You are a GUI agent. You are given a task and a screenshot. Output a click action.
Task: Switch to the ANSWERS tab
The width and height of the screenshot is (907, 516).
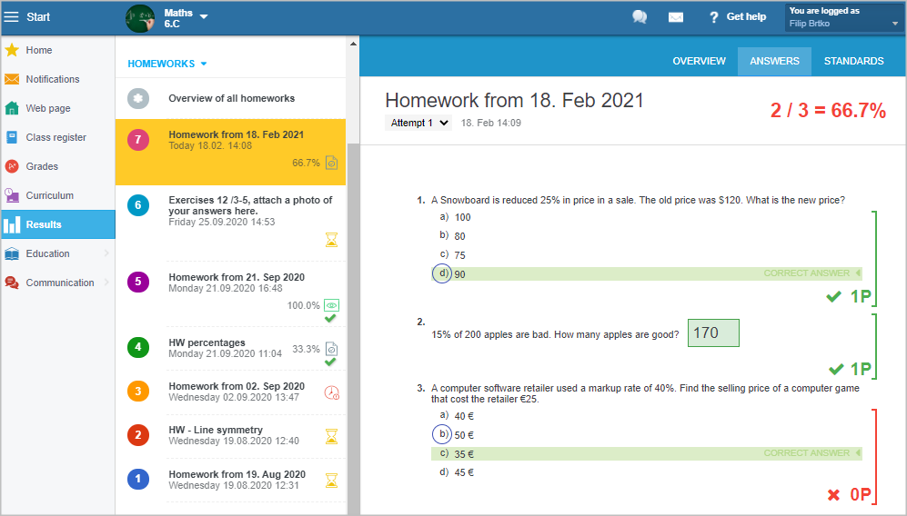[774, 61]
